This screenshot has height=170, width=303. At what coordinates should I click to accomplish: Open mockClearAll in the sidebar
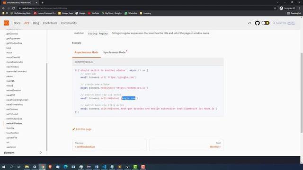pos(13,57)
